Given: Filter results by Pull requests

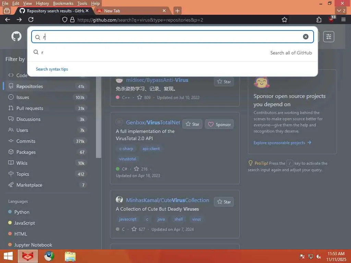Looking at the screenshot, I should [x=47, y=108].
